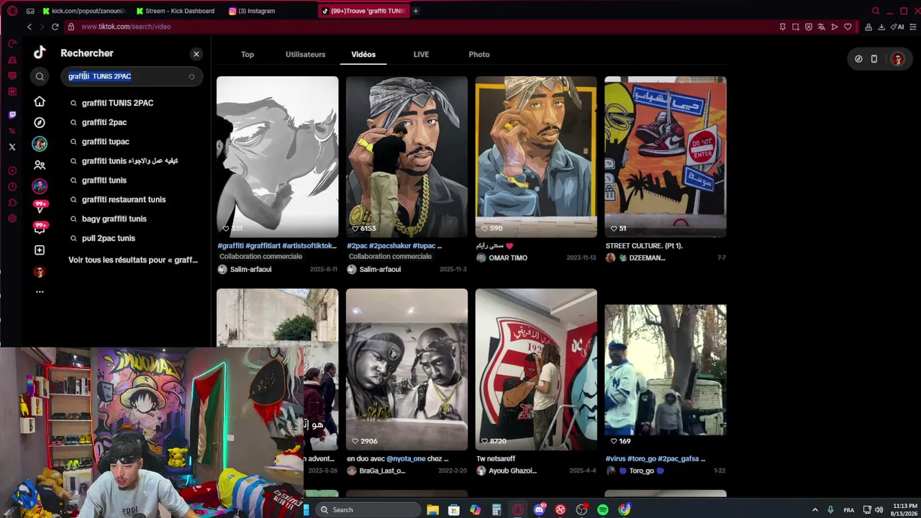This screenshot has width=921, height=518.
Task: Click the TikTok logo
Action: click(40, 52)
